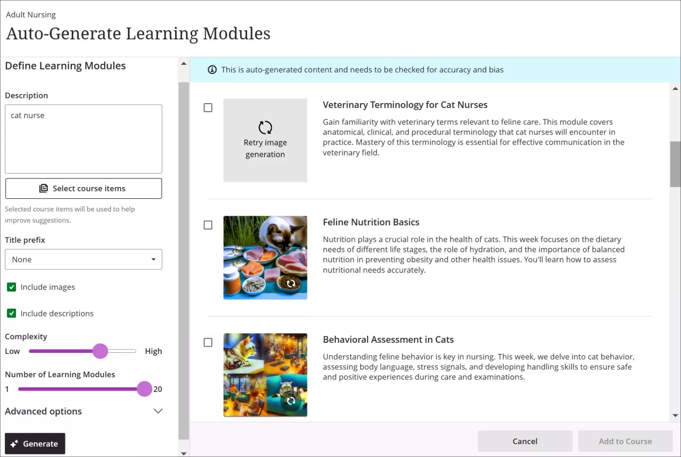Click the scroll-up arrow atop the left panel
Image resolution: width=681 pixels, height=457 pixels.
184,62
